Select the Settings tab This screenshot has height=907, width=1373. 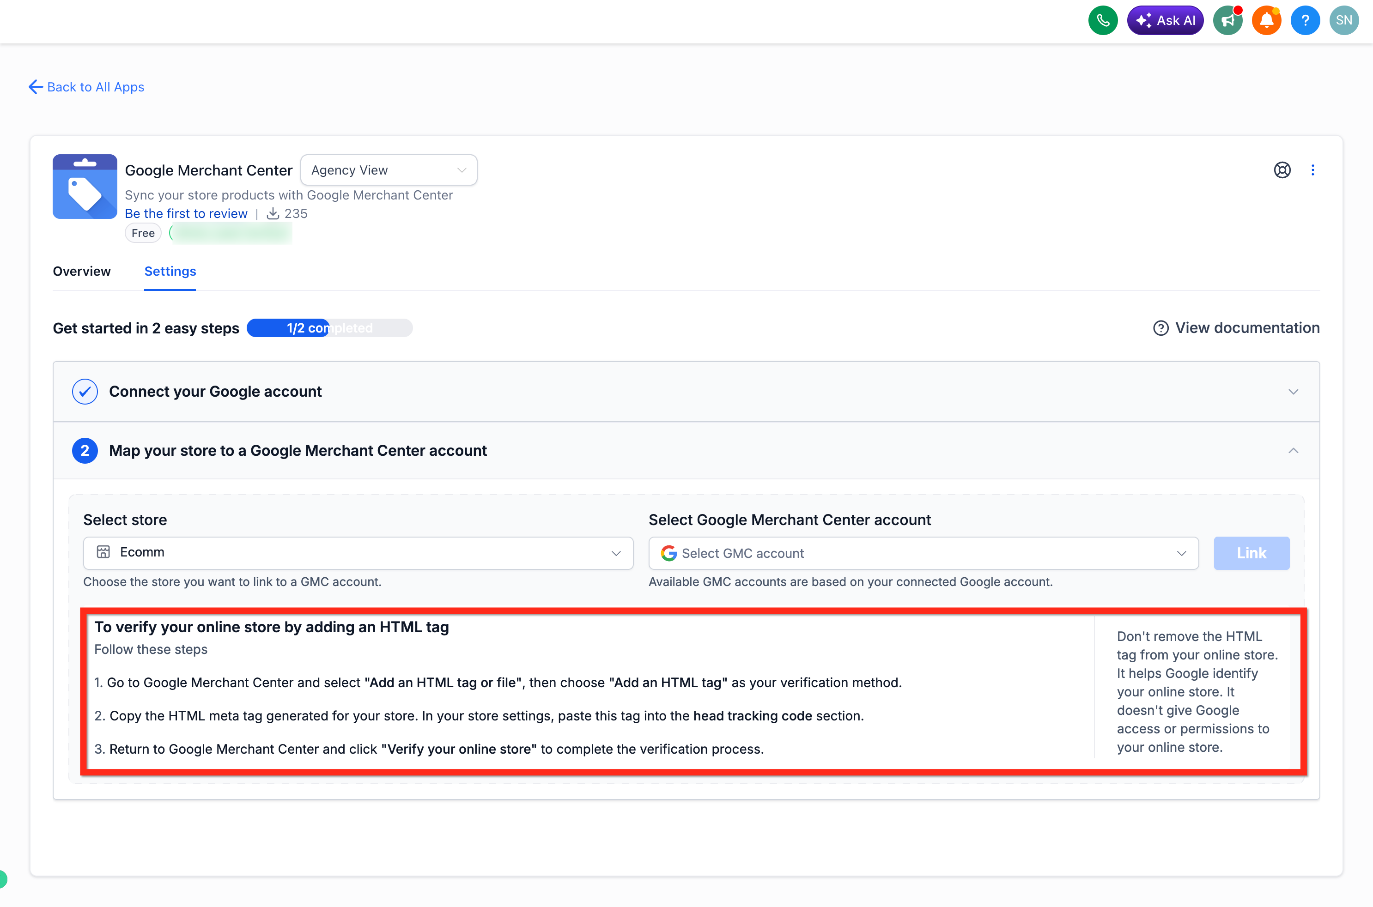coord(170,271)
